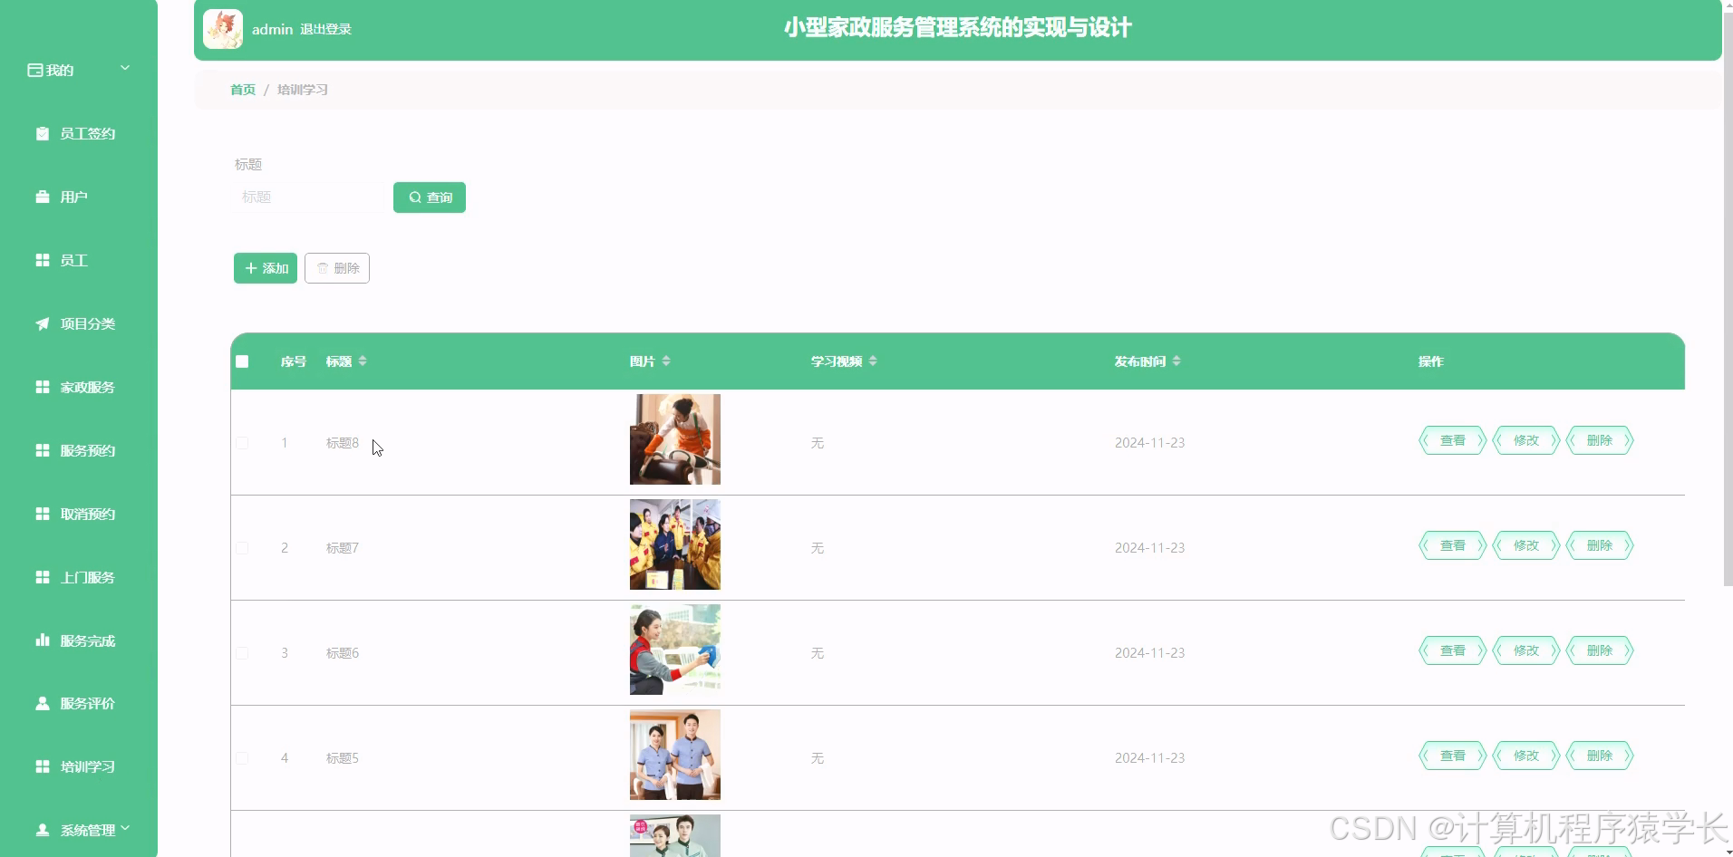Click 修改 for row 标题7

point(1525,545)
